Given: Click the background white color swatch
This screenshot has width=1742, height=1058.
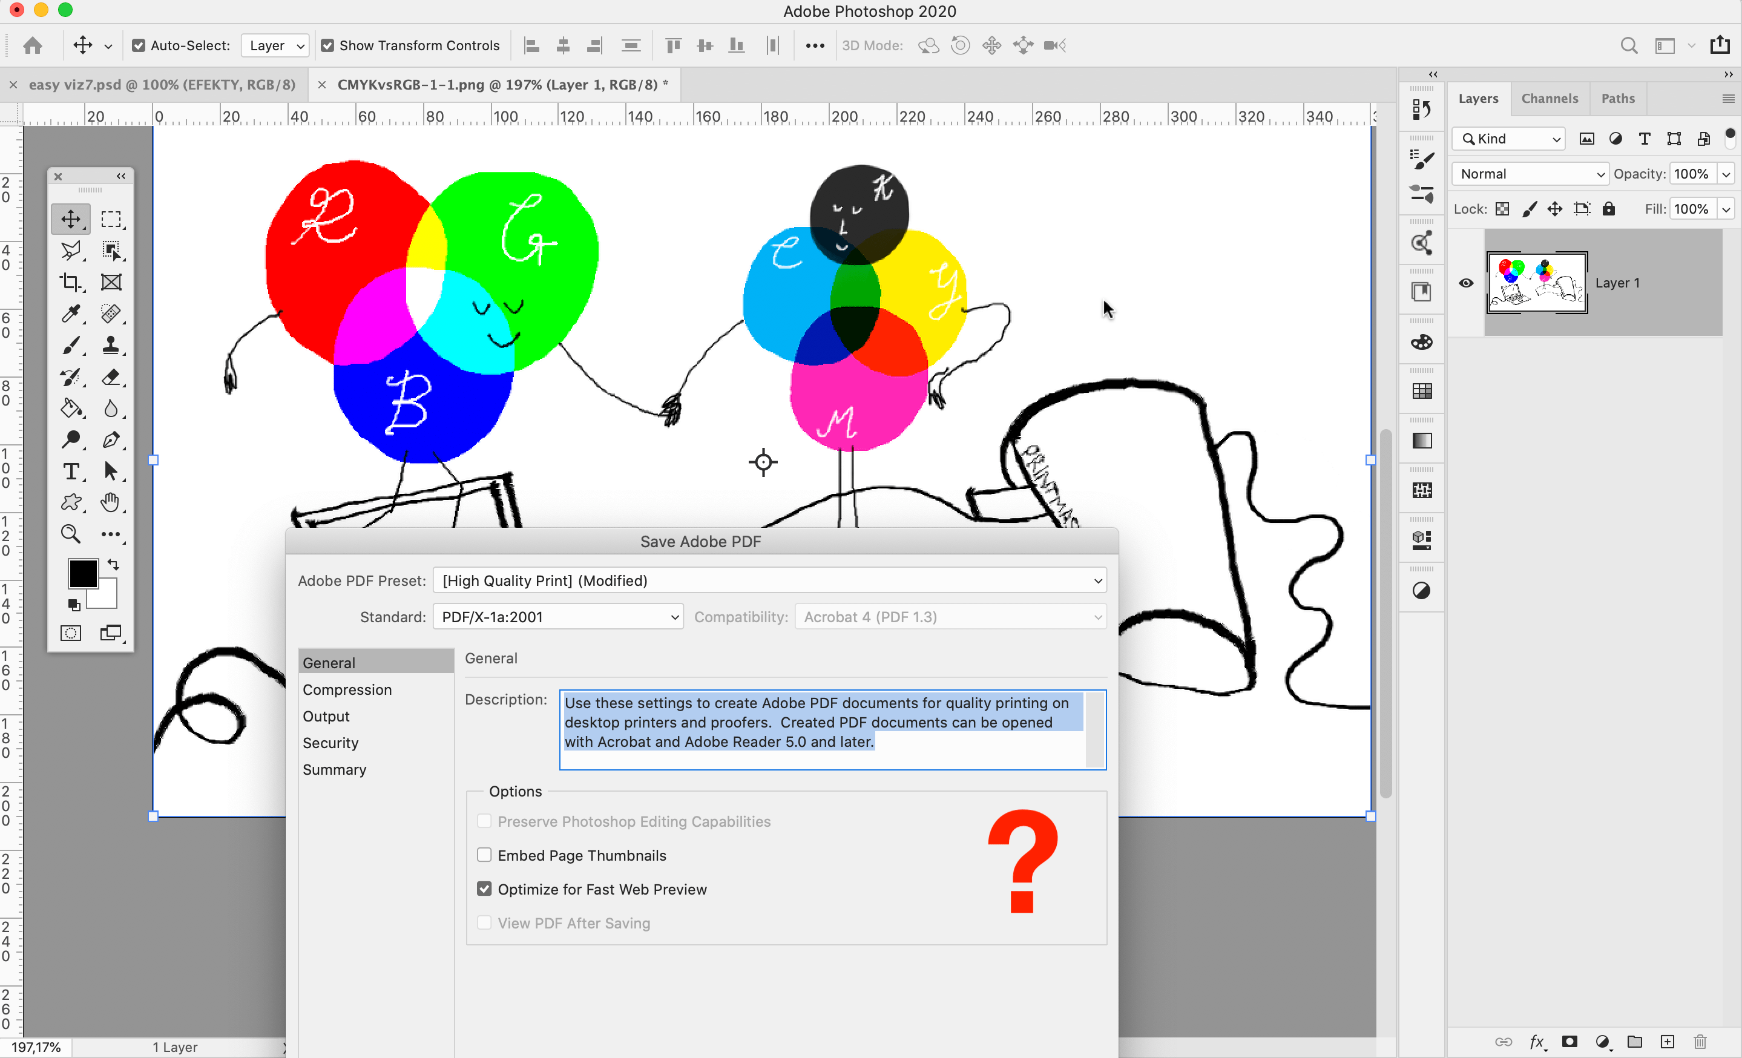Looking at the screenshot, I should pyautogui.click(x=106, y=597).
